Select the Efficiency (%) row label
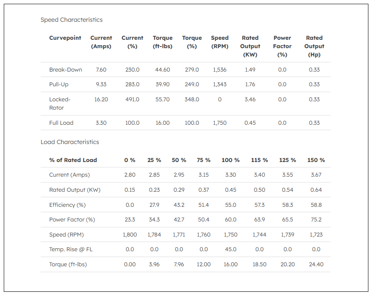 pos(67,205)
